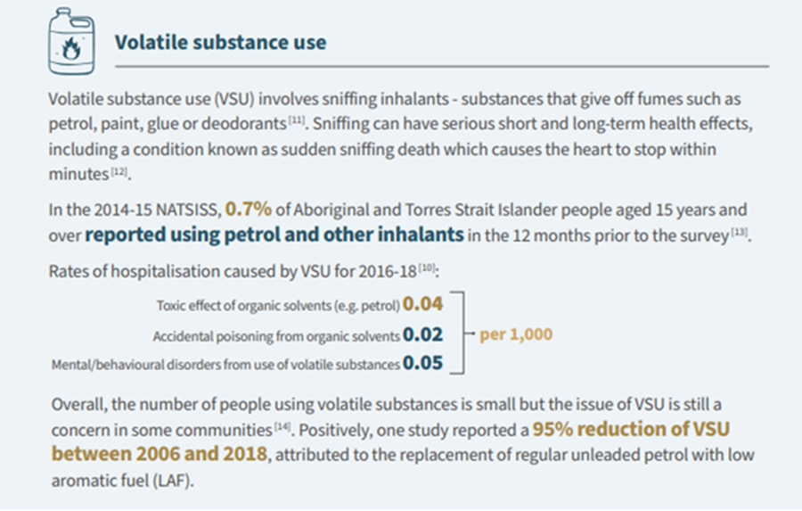802x511 pixels.
Task: Click the flammable canister icon
Action: [x=74, y=44]
